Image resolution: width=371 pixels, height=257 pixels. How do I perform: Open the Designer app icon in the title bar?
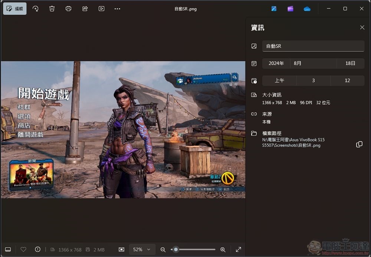coord(274,9)
